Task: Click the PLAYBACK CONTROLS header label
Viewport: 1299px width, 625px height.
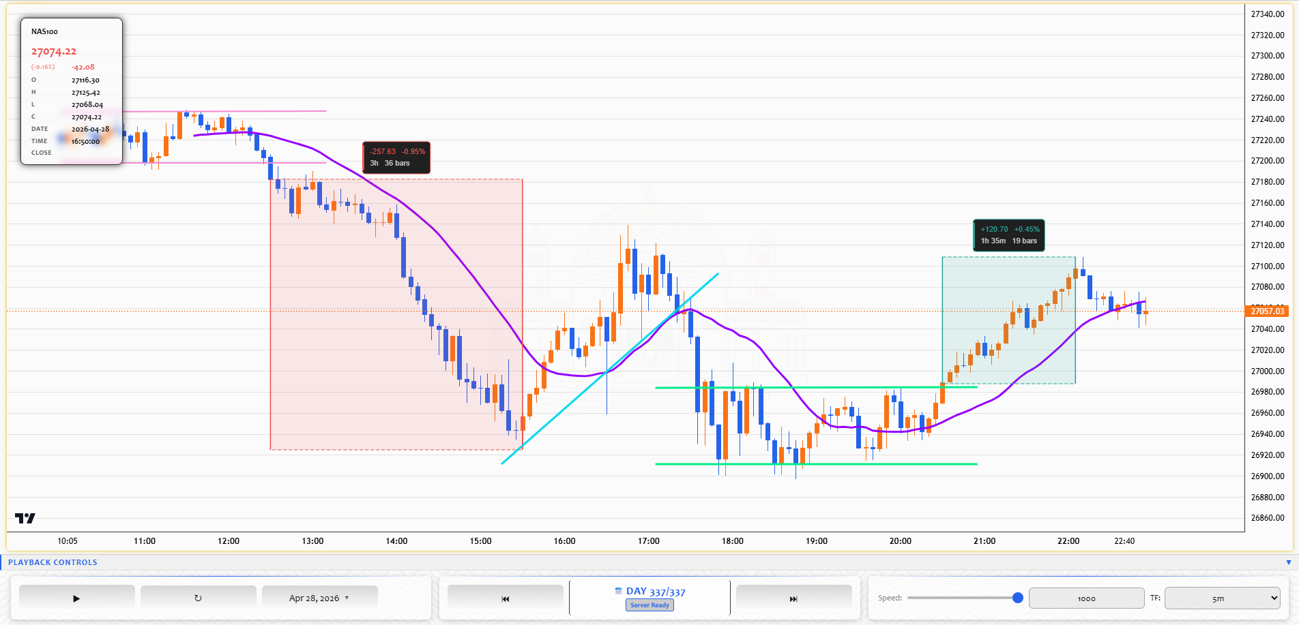Action: coord(53,562)
